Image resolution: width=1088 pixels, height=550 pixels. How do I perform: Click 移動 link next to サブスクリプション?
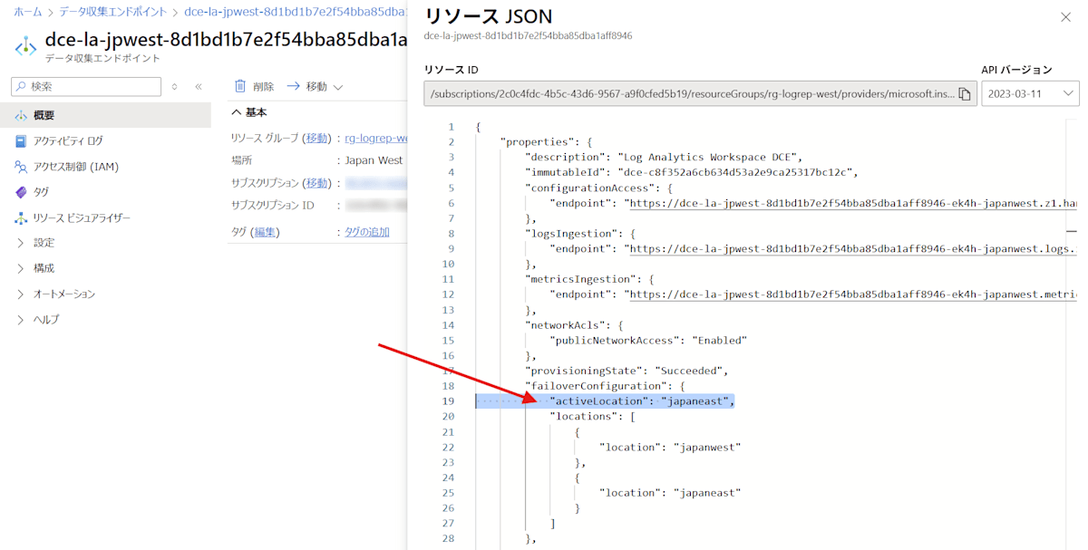point(316,183)
